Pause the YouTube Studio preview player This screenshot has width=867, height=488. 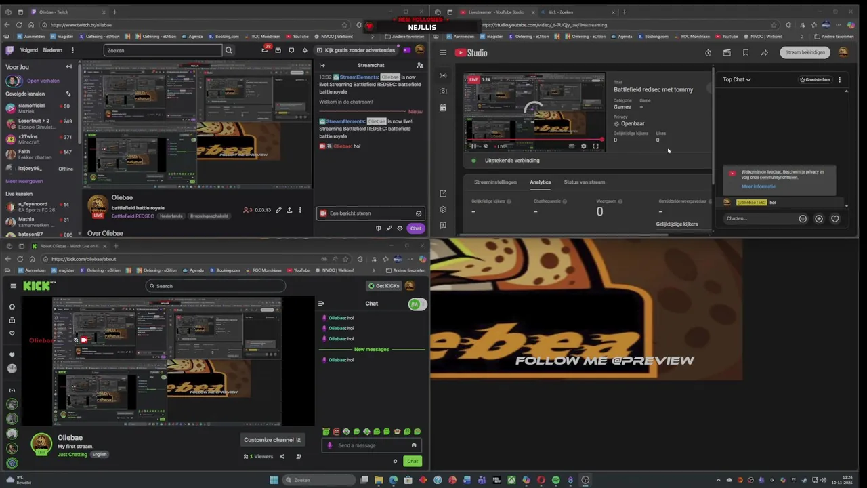coord(473,146)
